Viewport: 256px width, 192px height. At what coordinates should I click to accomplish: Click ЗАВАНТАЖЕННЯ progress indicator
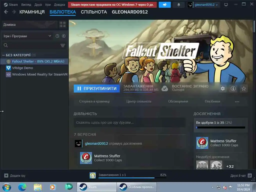coord(141,88)
